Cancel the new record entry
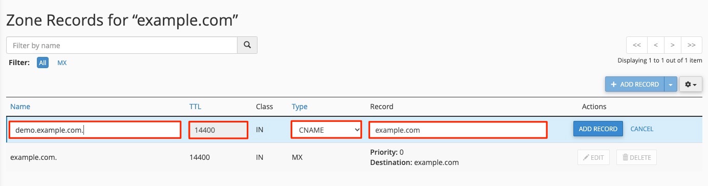Viewport: 708px width, 186px height. [642, 129]
